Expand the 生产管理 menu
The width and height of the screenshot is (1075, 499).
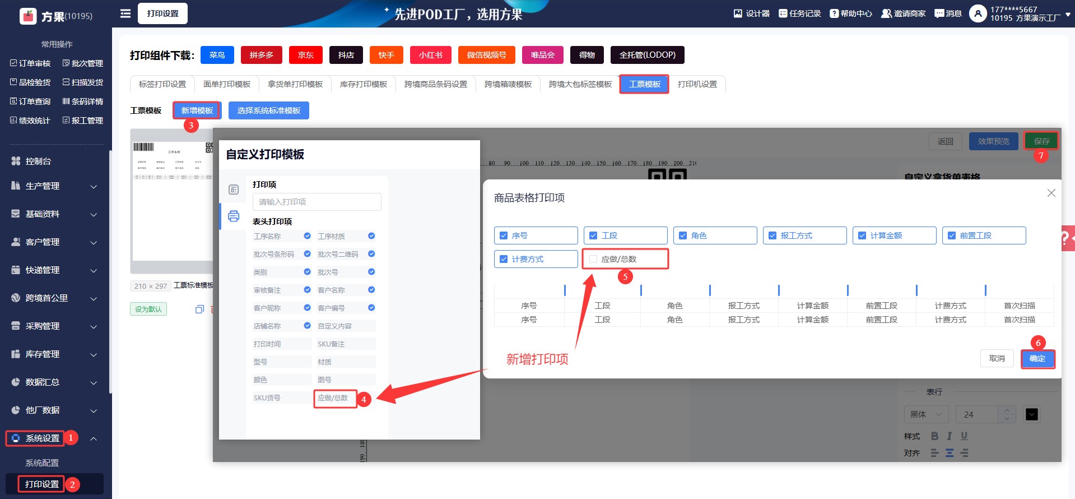tap(54, 186)
